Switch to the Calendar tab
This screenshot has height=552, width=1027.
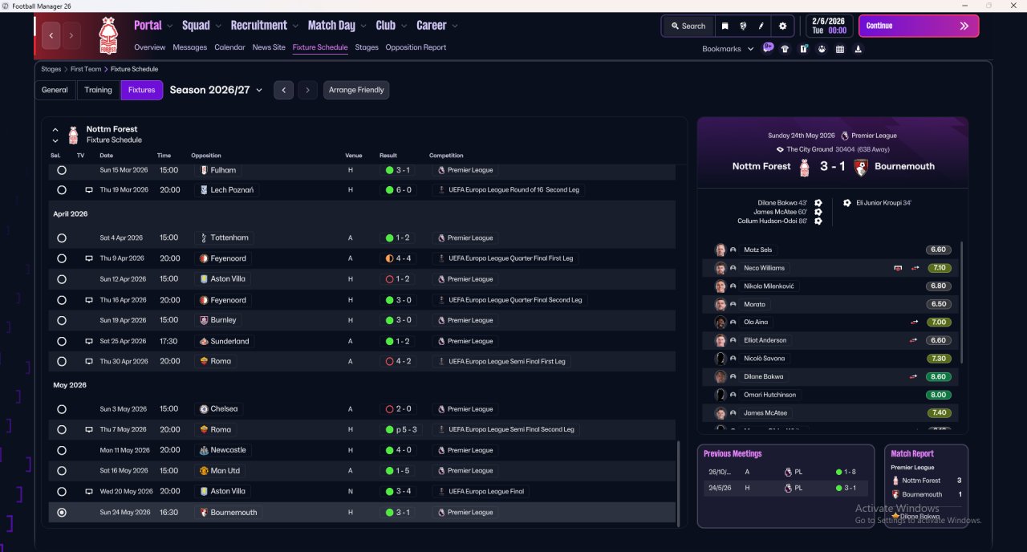tap(229, 47)
